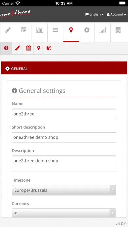Click the Short description label
The image size is (128, 227).
click(28, 127)
